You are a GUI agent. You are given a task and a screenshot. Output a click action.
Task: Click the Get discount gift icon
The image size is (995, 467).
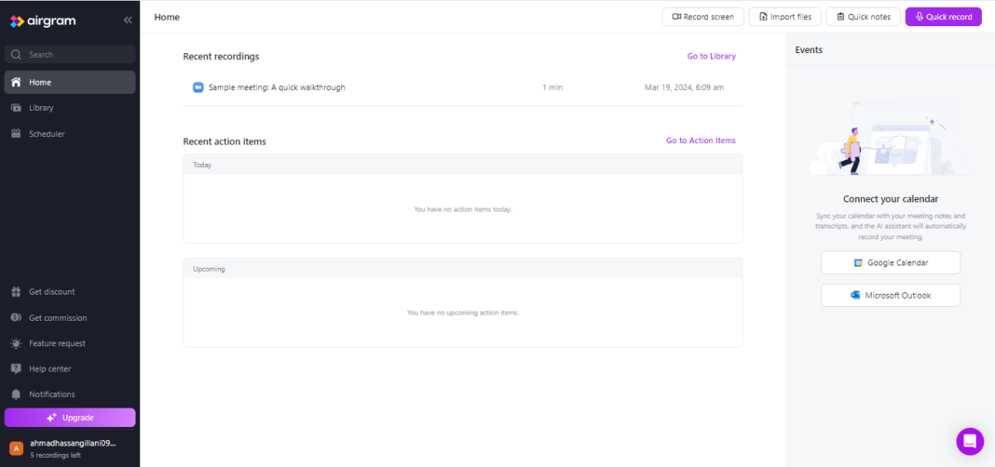[x=16, y=292]
